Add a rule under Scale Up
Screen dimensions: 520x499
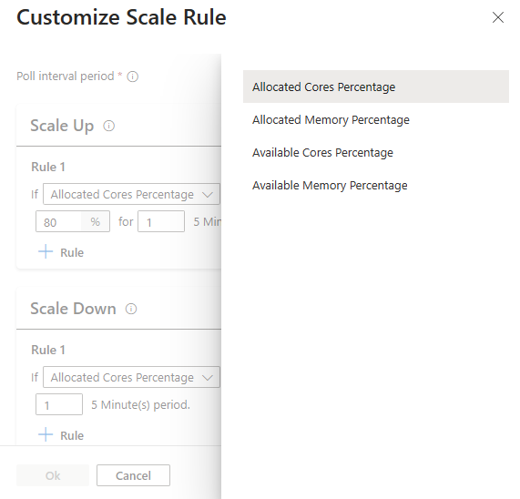pyautogui.click(x=61, y=252)
